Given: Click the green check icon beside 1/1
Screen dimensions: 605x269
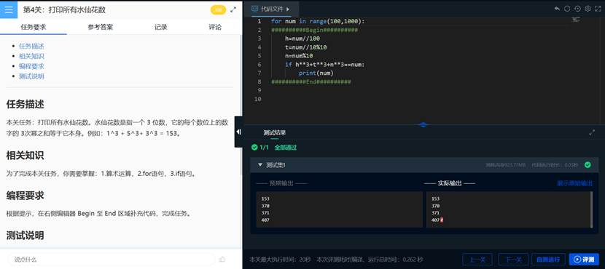Looking at the screenshot, I should click(254, 147).
